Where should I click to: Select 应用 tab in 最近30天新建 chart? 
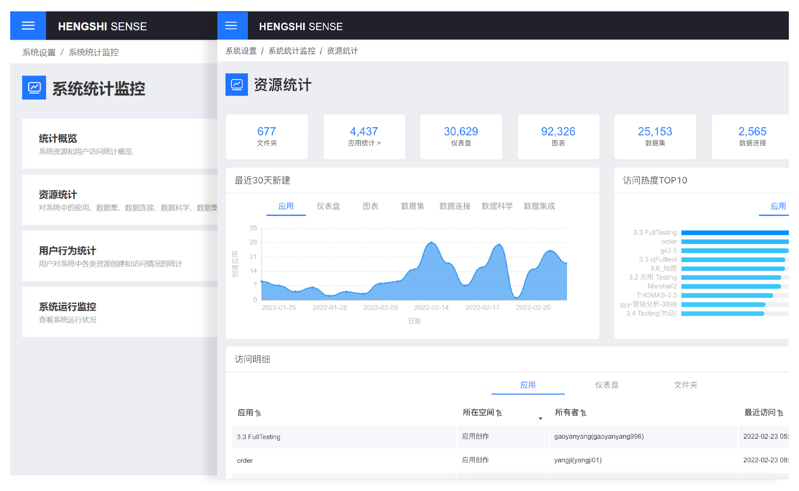pyautogui.click(x=286, y=206)
